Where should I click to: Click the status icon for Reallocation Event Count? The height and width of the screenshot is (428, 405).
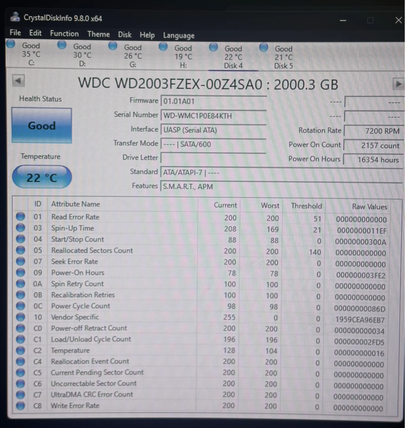point(21,361)
